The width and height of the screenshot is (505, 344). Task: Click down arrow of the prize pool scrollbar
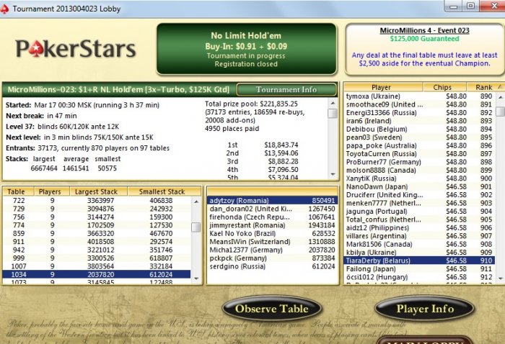[333, 174]
